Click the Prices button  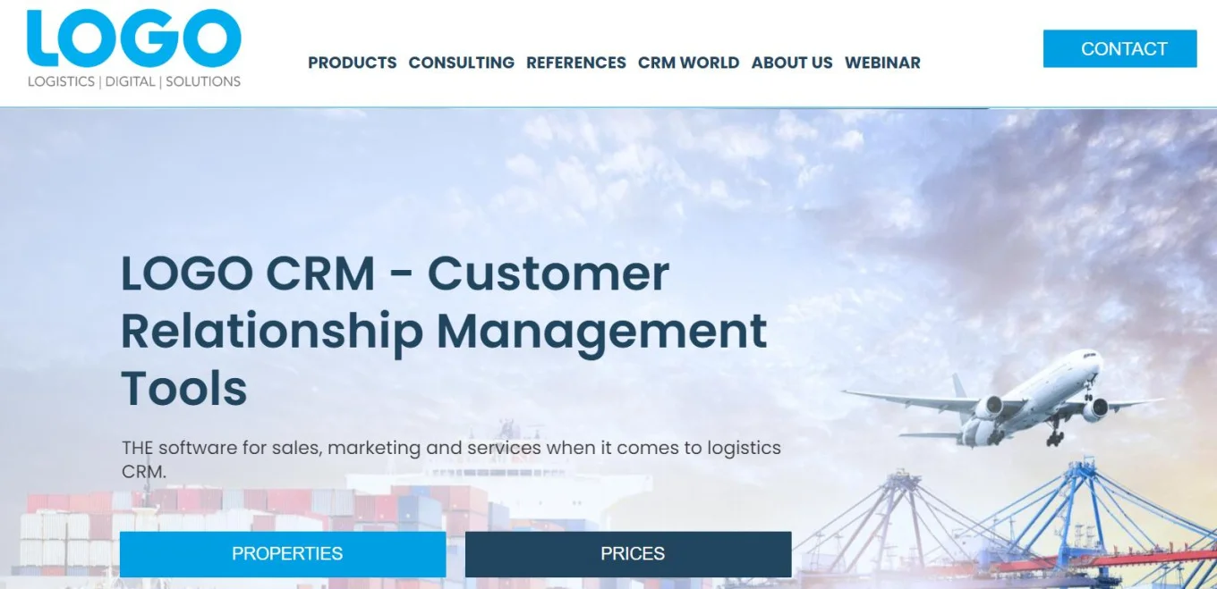(628, 554)
